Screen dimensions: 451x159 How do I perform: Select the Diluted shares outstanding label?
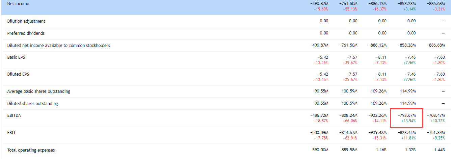[x=32, y=104]
